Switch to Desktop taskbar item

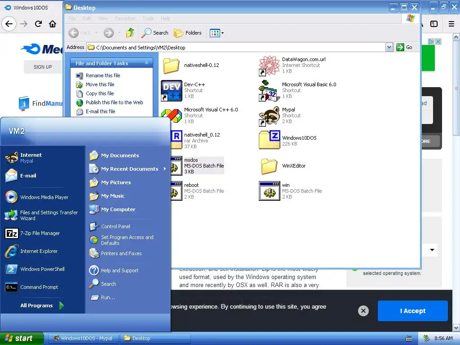coord(155,338)
